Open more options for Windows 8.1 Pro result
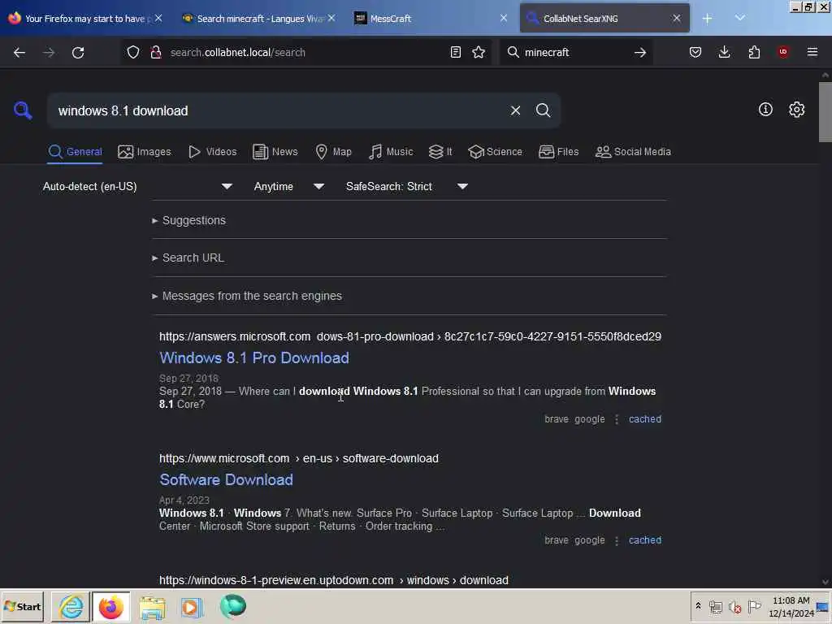This screenshot has height=624, width=832. [617, 419]
